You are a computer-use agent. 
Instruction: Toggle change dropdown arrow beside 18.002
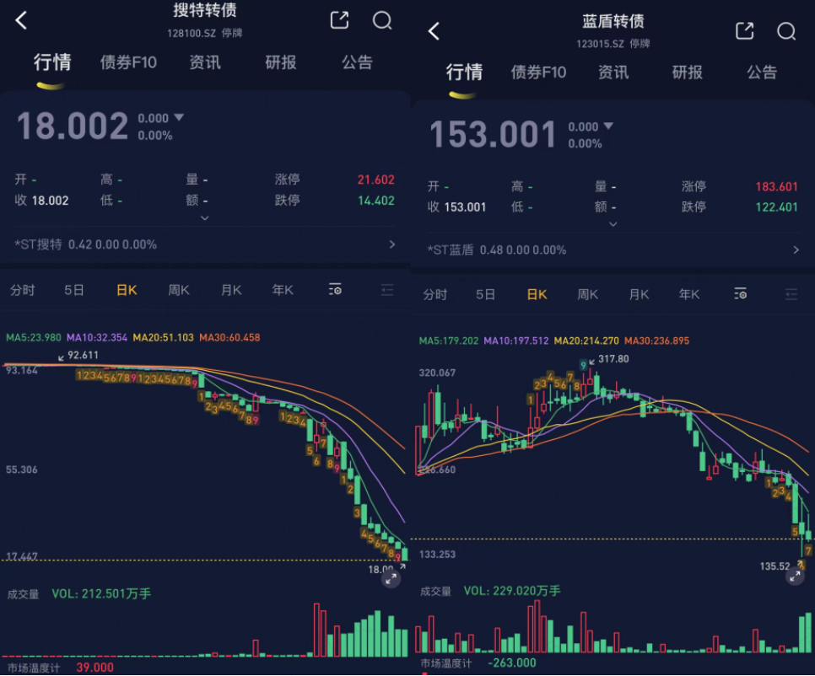(179, 118)
